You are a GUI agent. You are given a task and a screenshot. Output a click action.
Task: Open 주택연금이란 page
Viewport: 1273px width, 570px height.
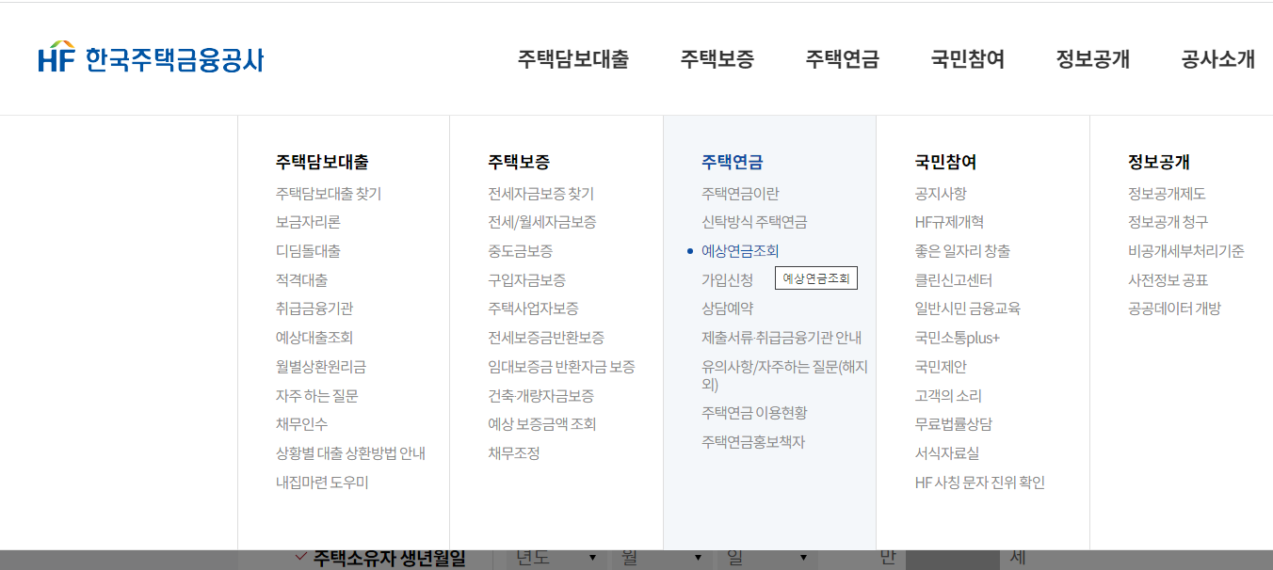(x=740, y=194)
